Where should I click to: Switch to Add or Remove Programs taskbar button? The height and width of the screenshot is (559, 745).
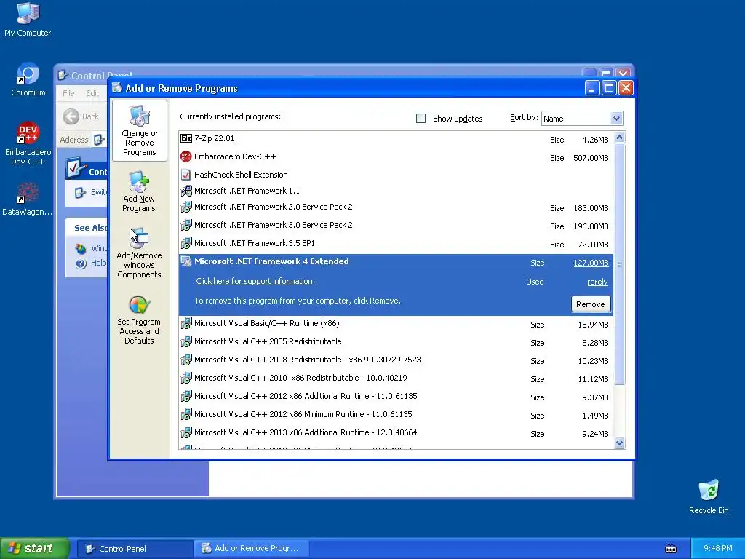pyautogui.click(x=252, y=549)
